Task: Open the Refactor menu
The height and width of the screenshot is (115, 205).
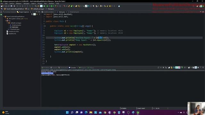Action: 19,4
